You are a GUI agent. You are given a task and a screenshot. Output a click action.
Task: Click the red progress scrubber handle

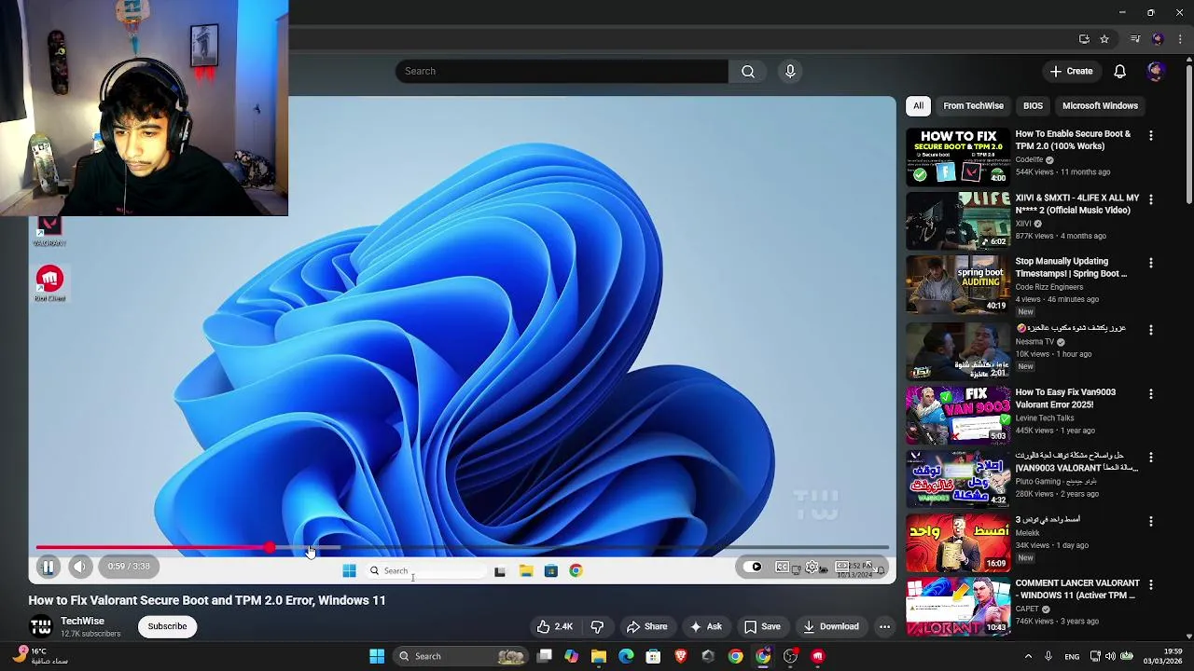[270, 548]
